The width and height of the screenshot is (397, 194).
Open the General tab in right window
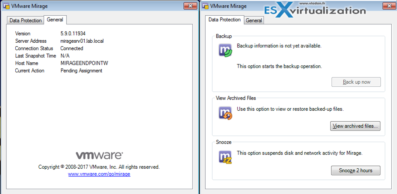(x=254, y=20)
